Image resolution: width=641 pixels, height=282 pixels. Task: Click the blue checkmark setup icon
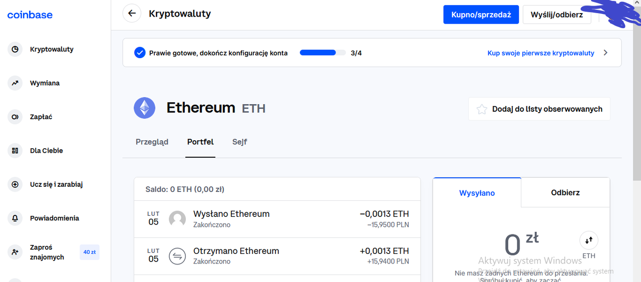(x=140, y=53)
